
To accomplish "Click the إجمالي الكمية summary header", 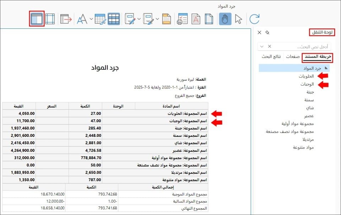I will point(163,187).
